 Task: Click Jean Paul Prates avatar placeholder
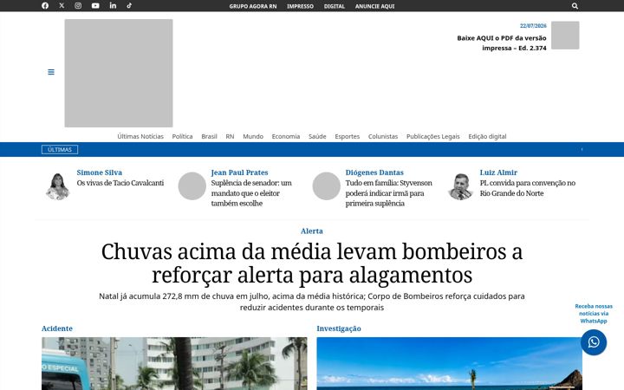click(192, 185)
